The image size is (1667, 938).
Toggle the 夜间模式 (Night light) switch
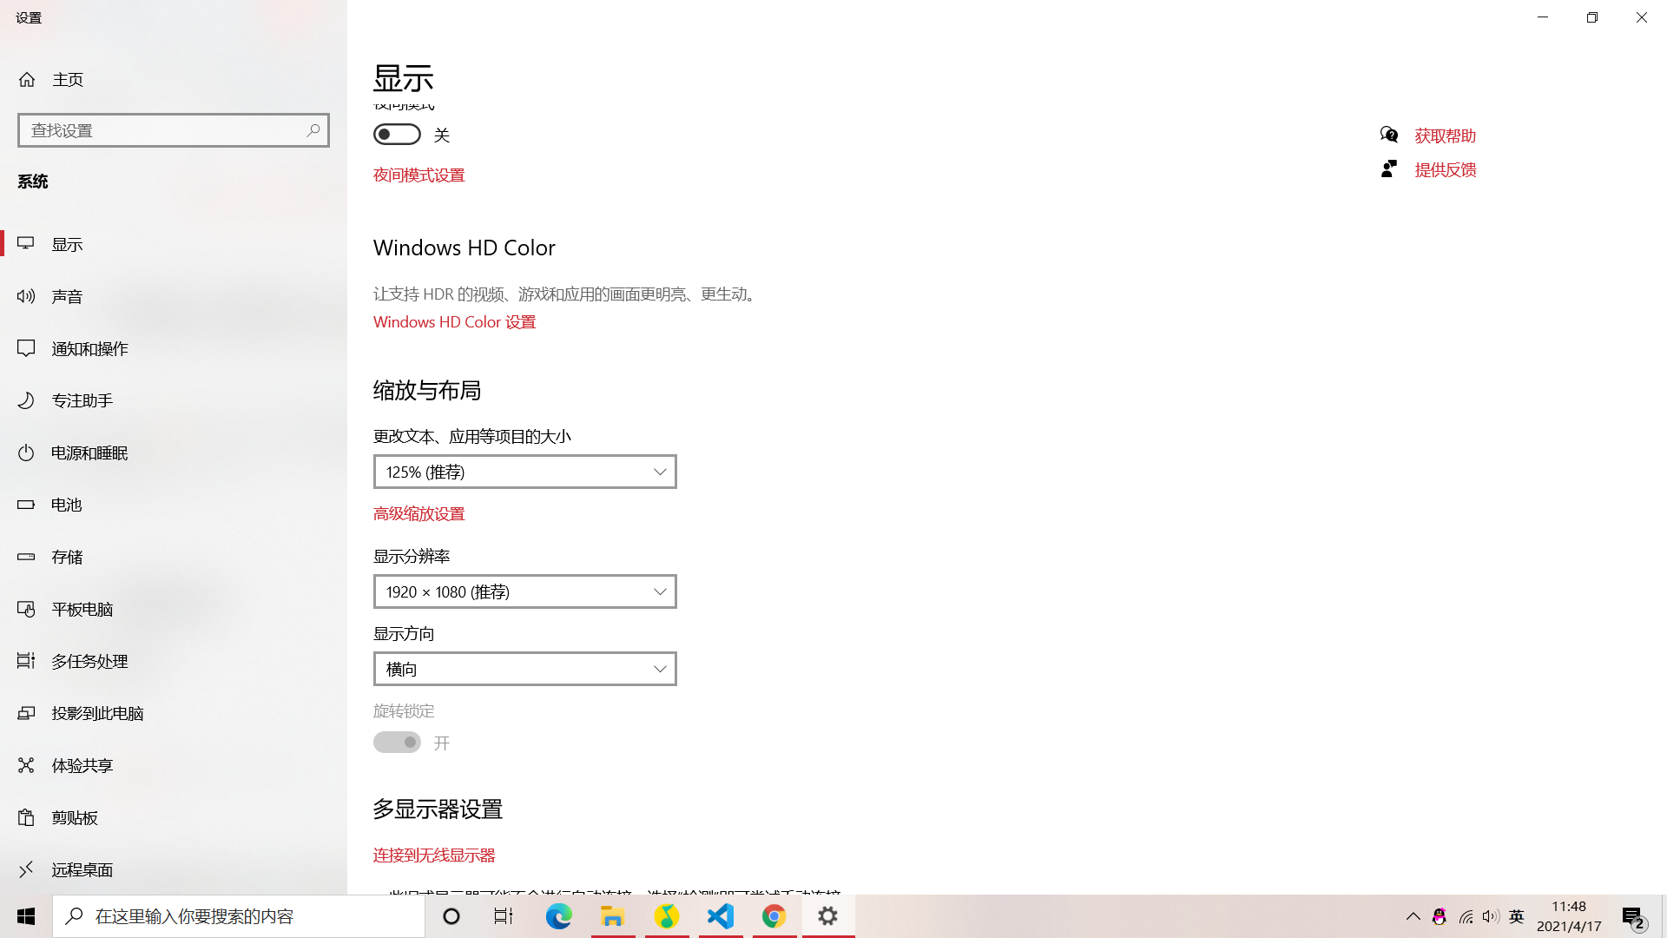coord(397,134)
